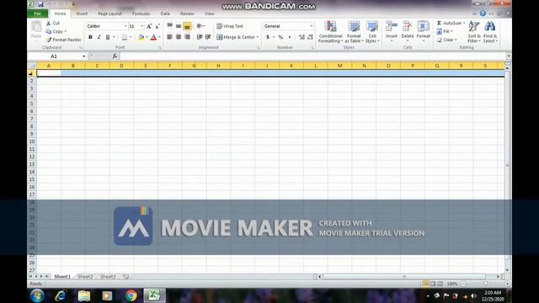Select the Sheet2 worksheet tab

coord(85,277)
